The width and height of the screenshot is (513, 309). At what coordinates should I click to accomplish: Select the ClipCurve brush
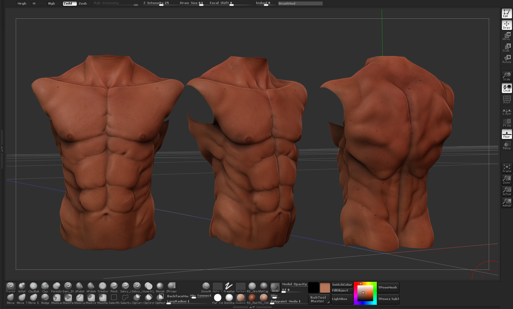coord(137,299)
